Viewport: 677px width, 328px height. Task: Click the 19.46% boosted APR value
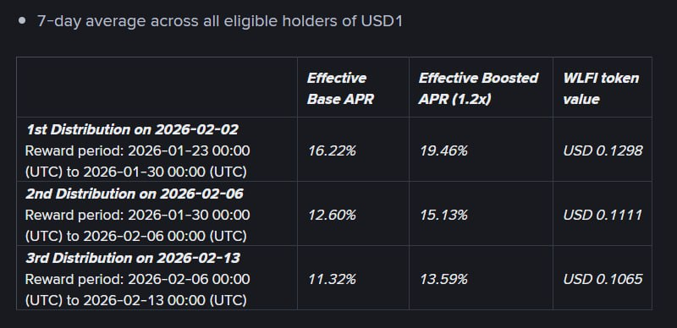[x=443, y=150]
